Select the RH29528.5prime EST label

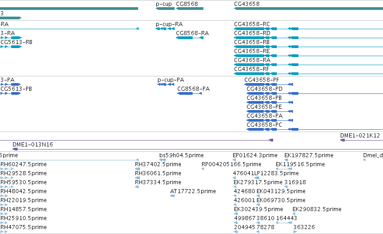coord(23,173)
